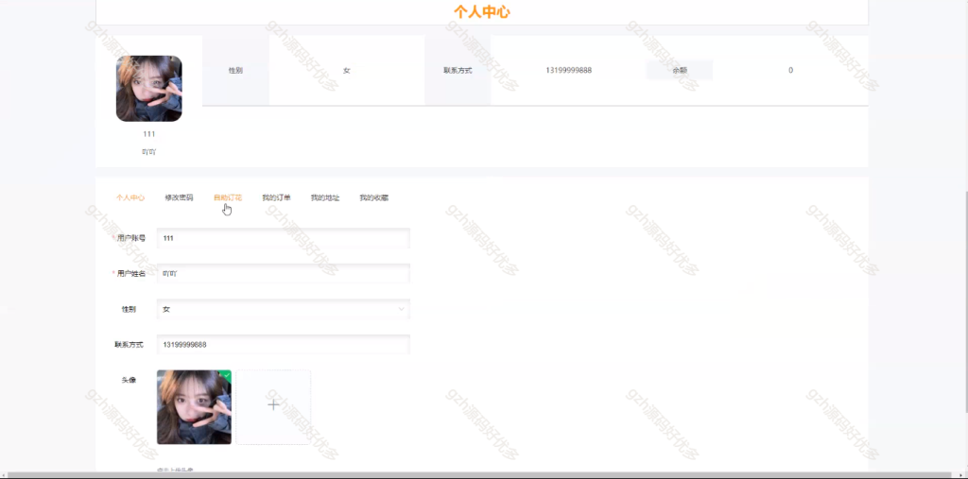
Task: Click the vertical scrollbar on right edge
Action: [x=964, y=302]
